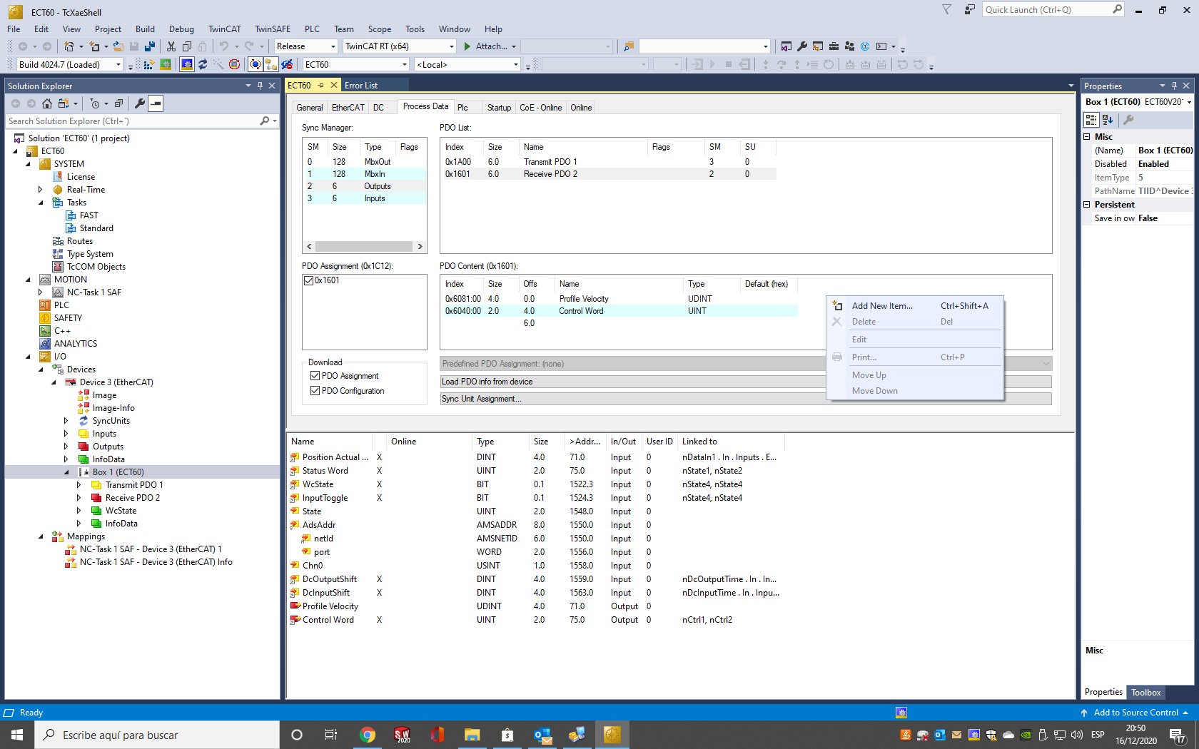Click the Toggle Free Run State icon
Image resolution: width=1199 pixels, height=749 pixels.
[234, 65]
